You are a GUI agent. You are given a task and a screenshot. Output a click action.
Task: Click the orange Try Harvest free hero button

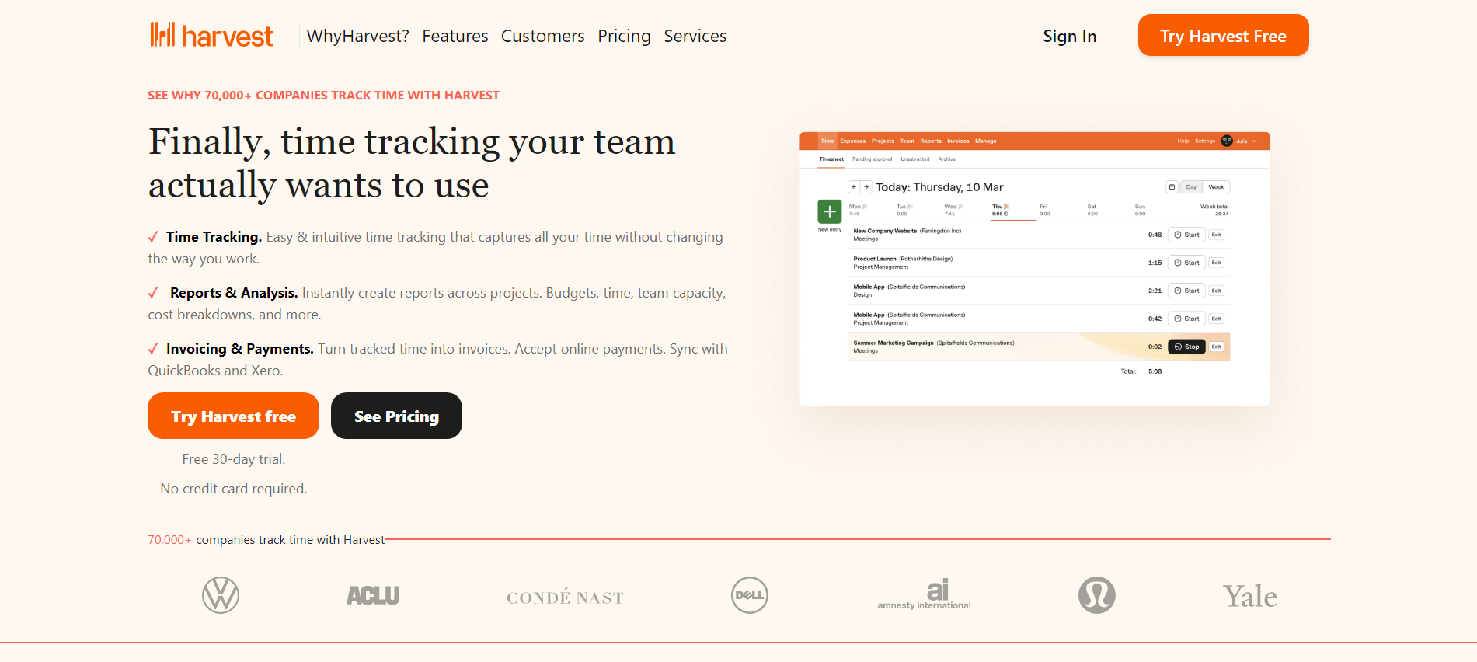[233, 416]
